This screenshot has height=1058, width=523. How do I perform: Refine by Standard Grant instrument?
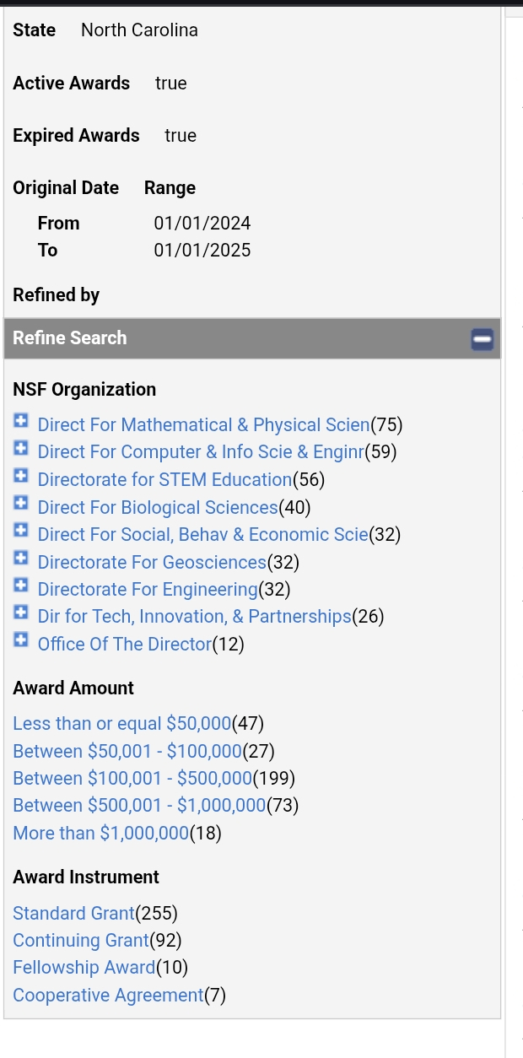(73, 913)
